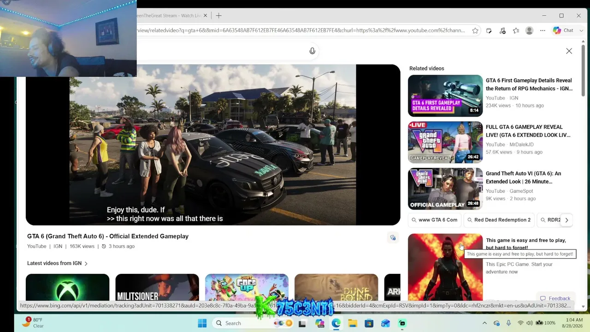Open File Explorer from the taskbar

353,323
